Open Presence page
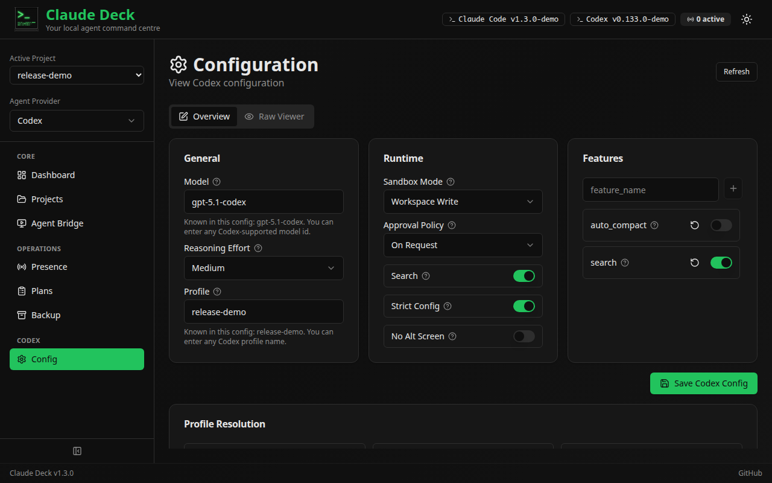The height and width of the screenshot is (483, 772). pyautogui.click(x=77, y=267)
